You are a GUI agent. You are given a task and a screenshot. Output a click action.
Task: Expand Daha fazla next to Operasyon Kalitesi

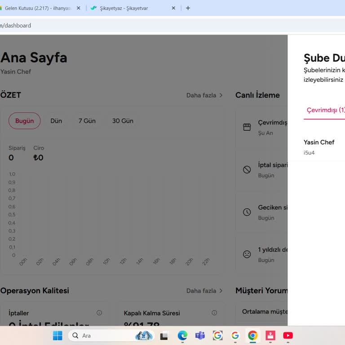(x=204, y=291)
